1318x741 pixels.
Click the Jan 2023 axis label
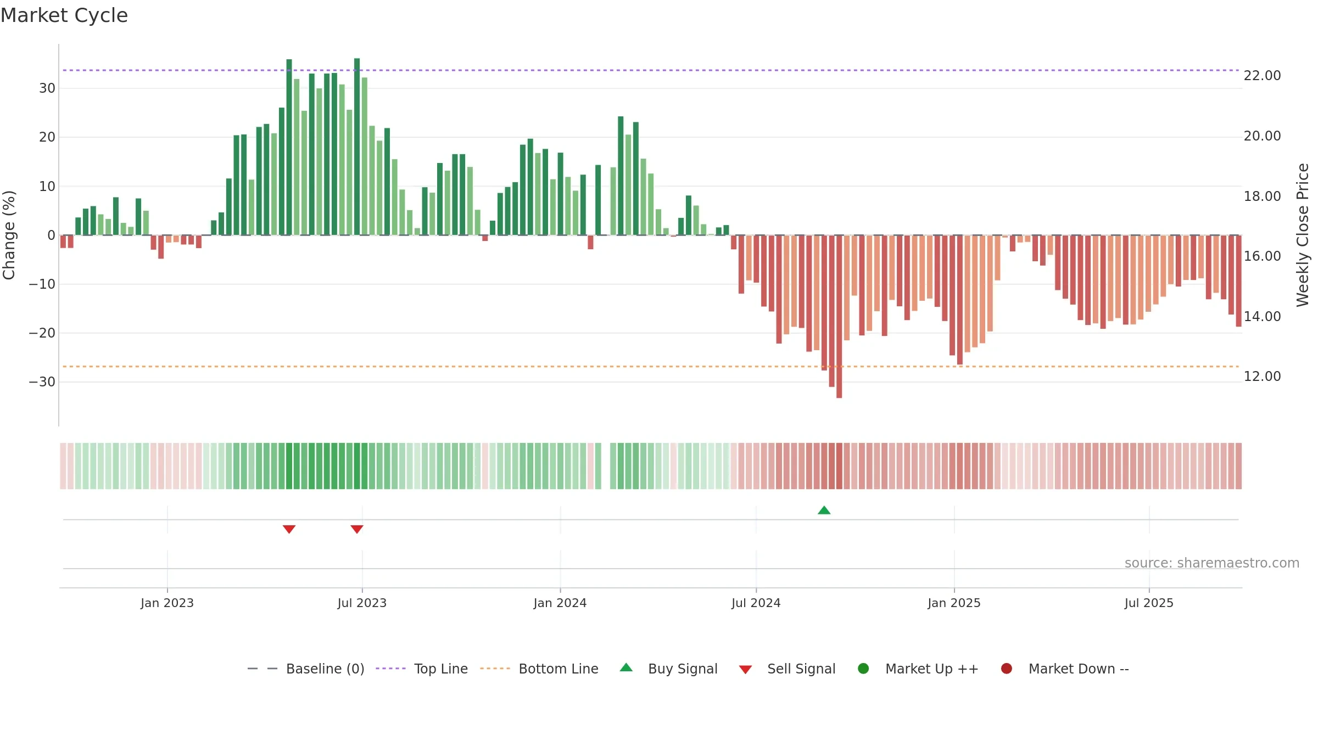coord(167,603)
